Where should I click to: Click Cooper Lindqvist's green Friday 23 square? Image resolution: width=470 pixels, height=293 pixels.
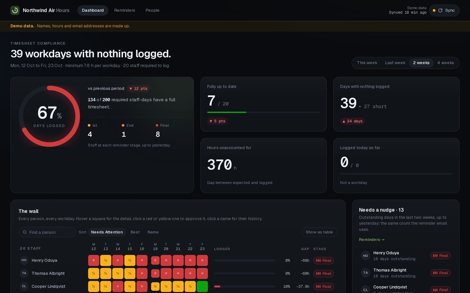[202, 286]
